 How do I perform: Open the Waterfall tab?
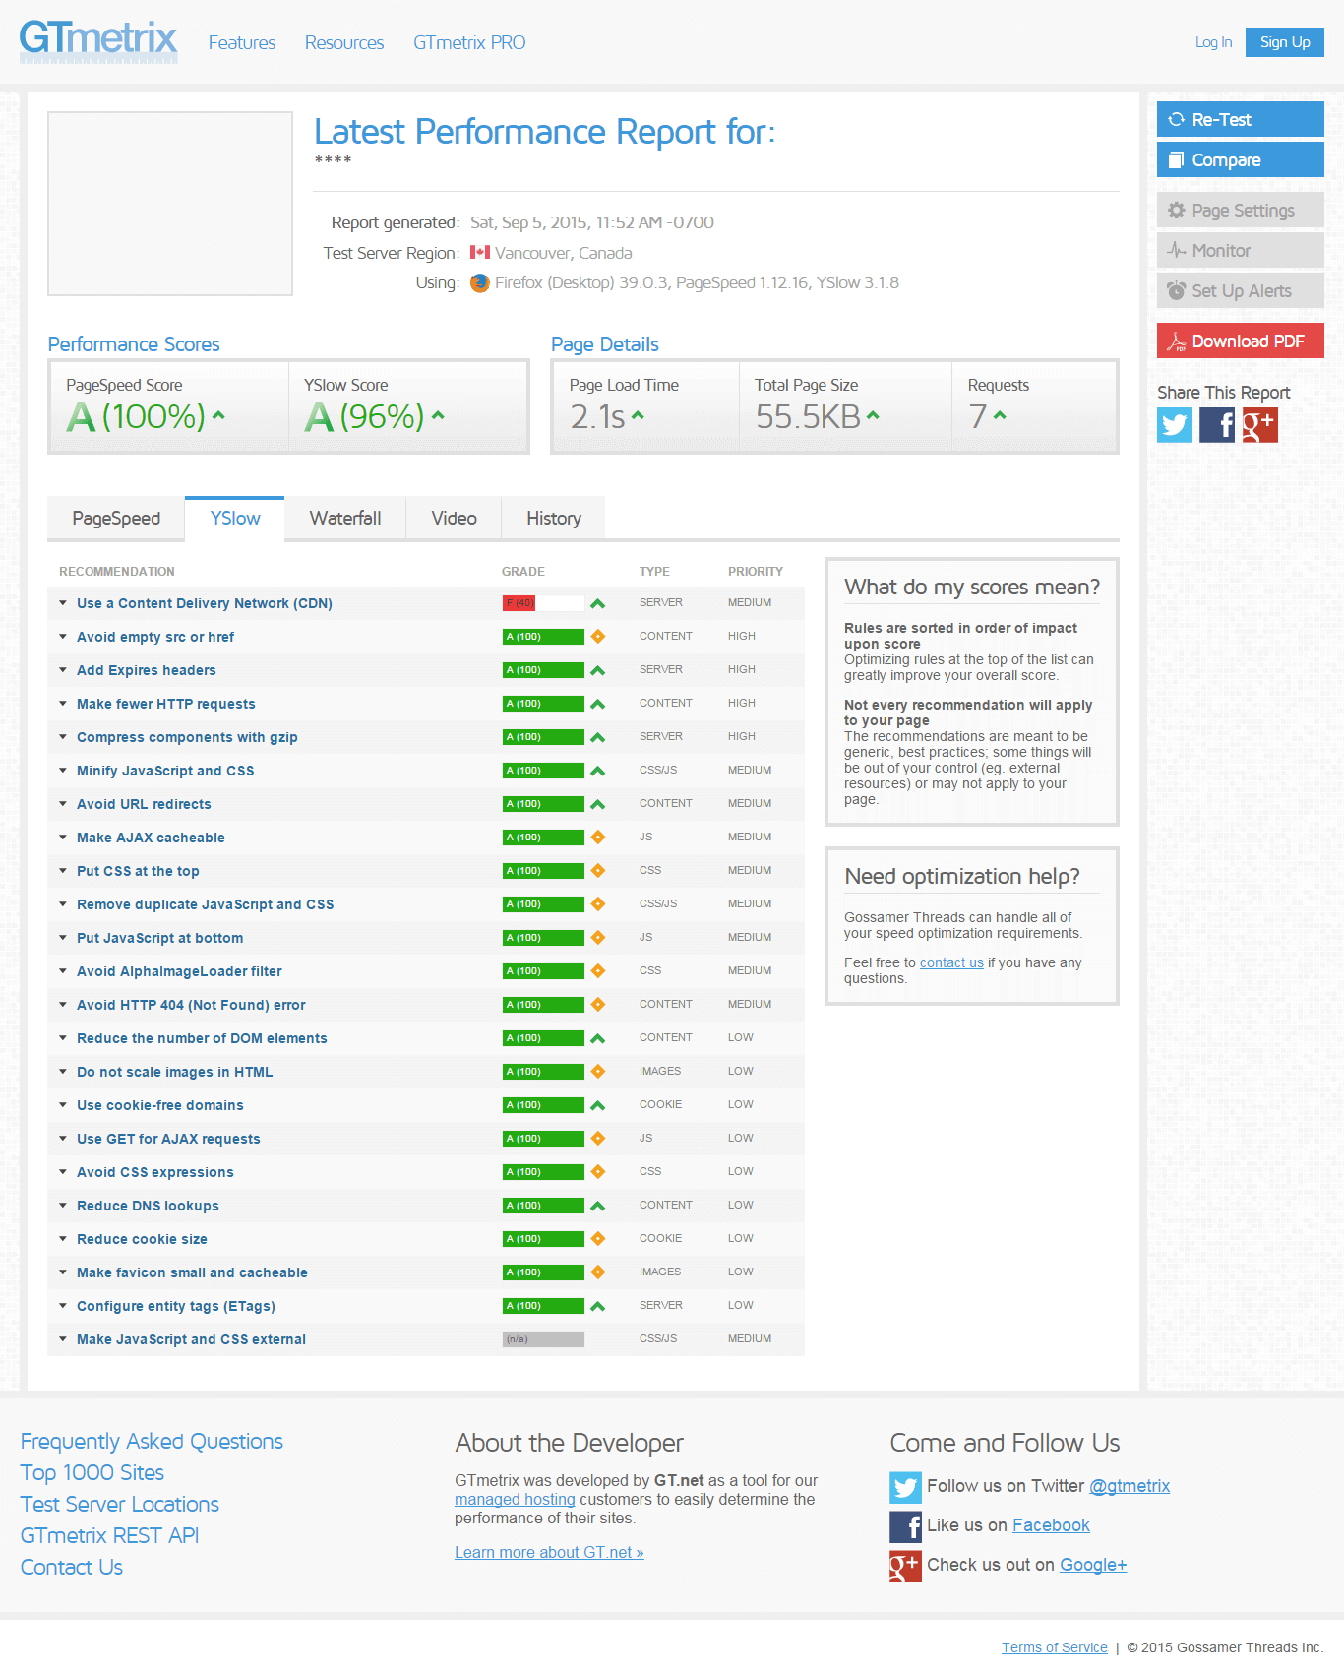pos(345,519)
